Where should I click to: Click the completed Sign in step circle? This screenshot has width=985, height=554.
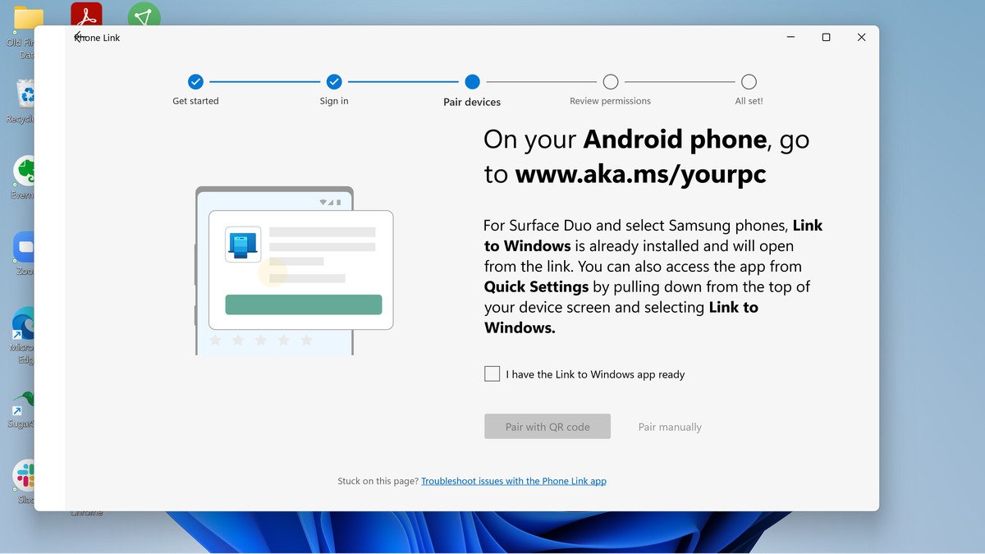coord(334,82)
